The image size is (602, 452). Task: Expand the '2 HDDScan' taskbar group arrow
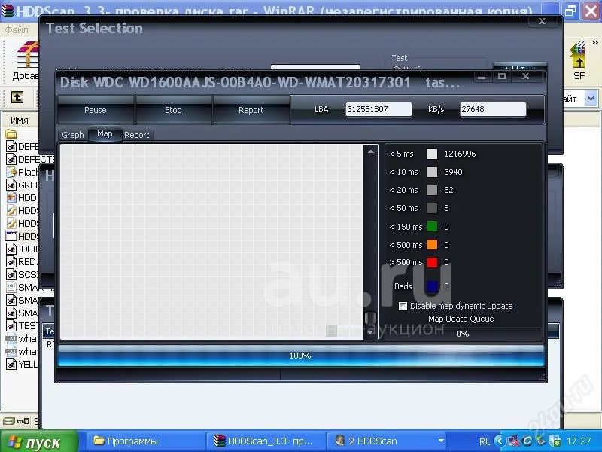(x=441, y=441)
